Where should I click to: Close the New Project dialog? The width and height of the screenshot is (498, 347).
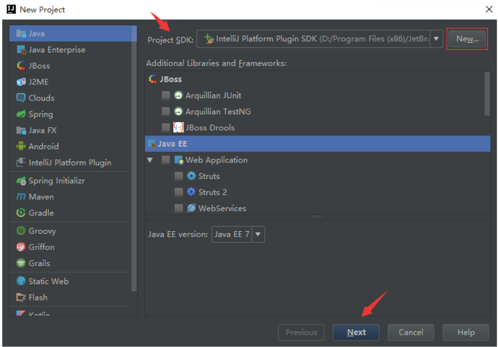(489, 9)
